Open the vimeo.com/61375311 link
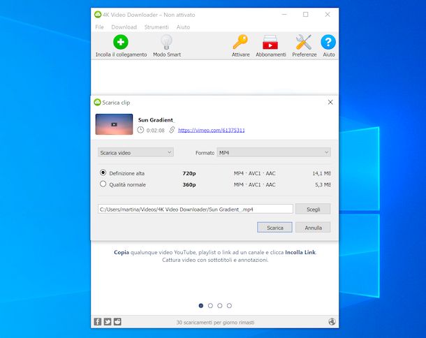 (212, 130)
